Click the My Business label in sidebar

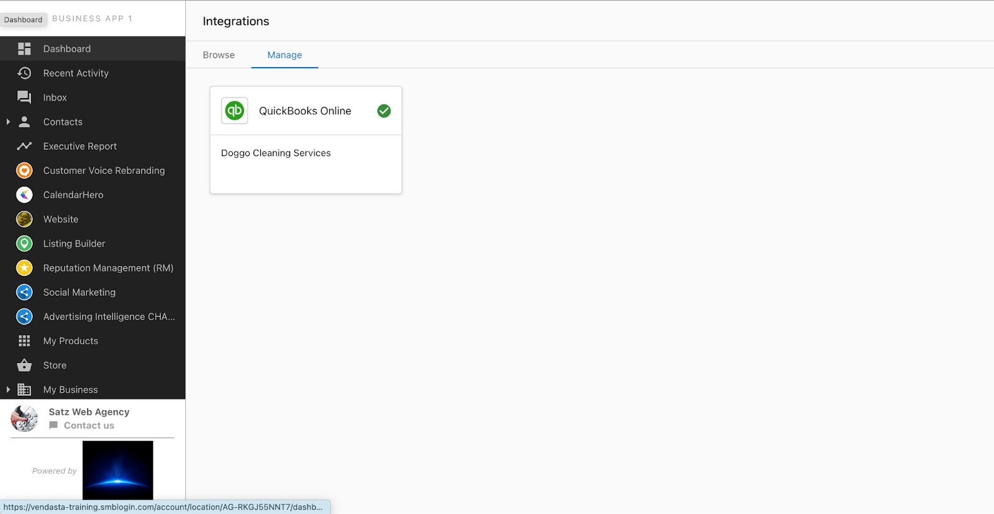coord(70,390)
